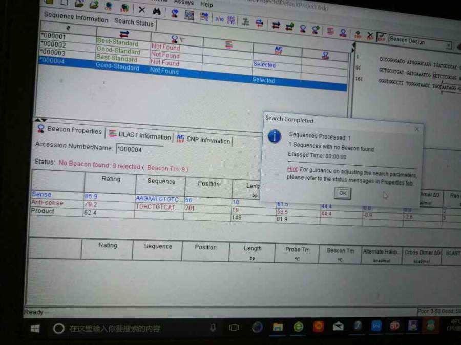Click OK in Search Completed dialog
The height and width of the screenshot is (345, 461).
[x=343, y=193]
